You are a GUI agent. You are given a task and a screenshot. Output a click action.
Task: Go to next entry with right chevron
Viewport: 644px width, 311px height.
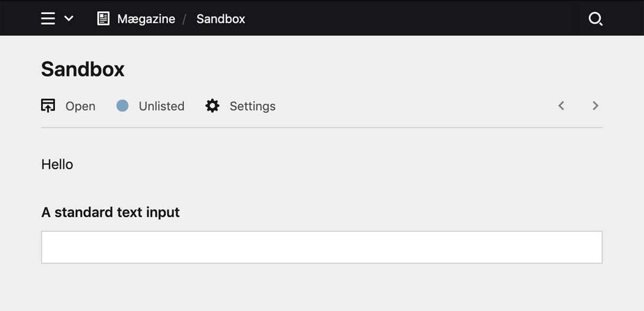pos(595,106)
